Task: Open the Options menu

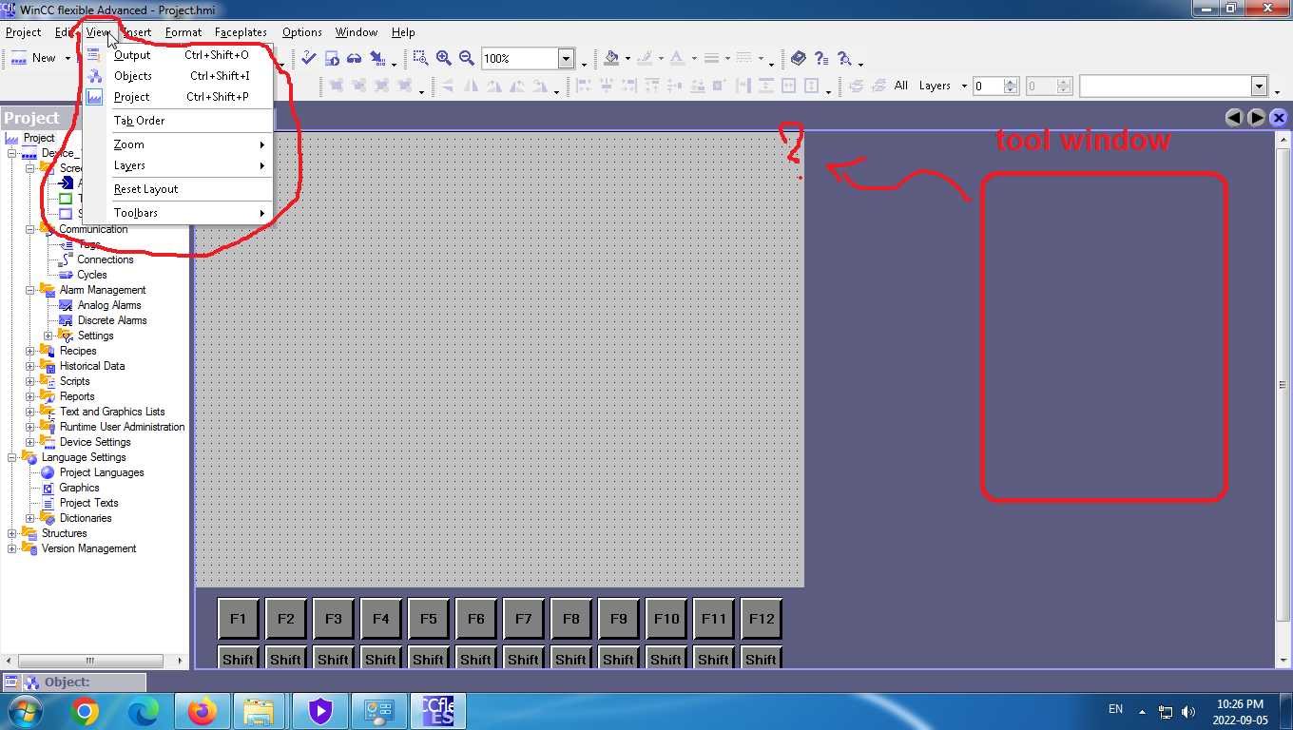Action: (302, 32)
